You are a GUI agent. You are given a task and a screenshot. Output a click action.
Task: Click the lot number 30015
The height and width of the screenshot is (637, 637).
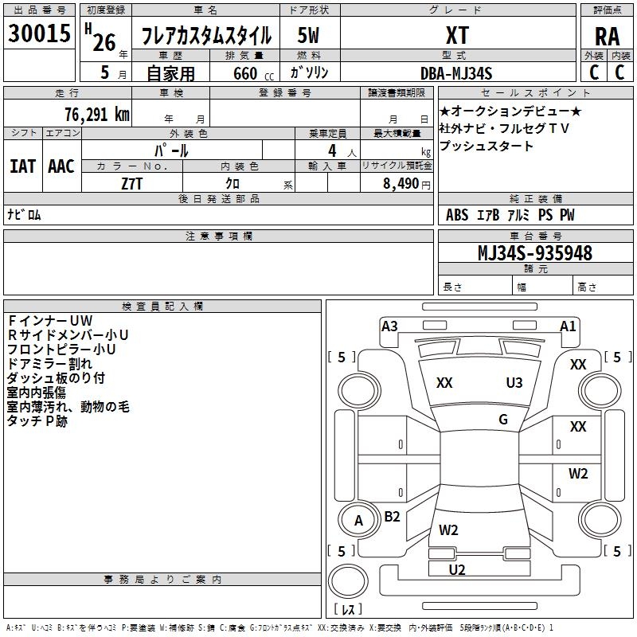39,33
